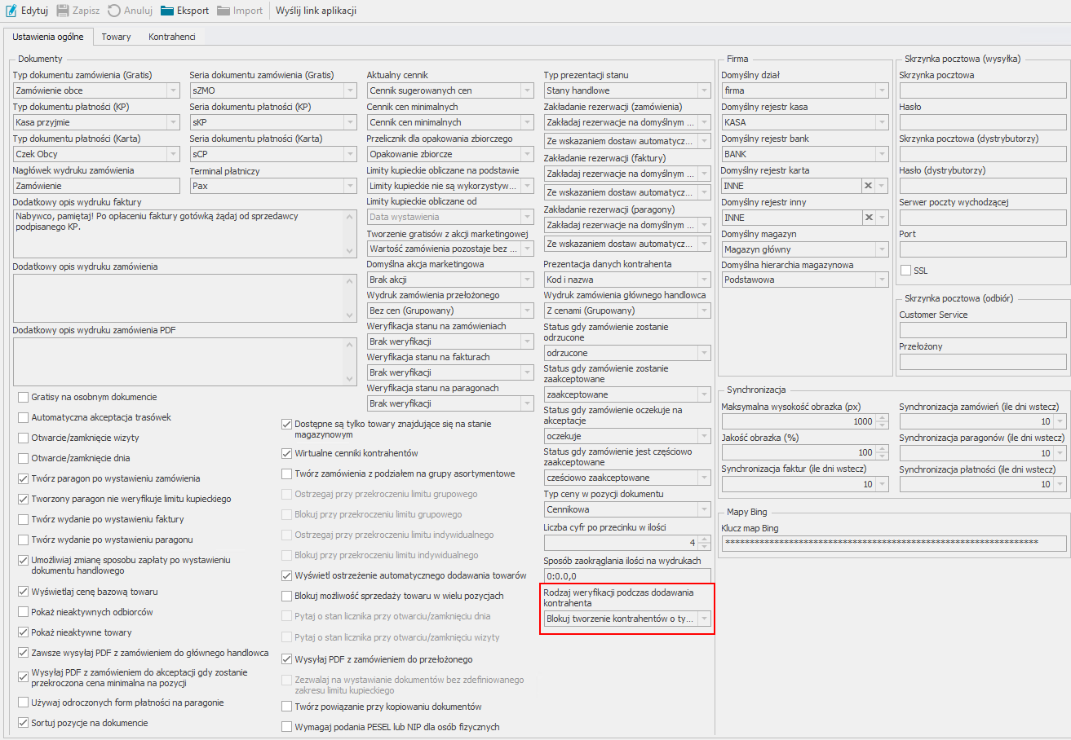Click the Edytuj pencil icon

(x=11, y=11)
